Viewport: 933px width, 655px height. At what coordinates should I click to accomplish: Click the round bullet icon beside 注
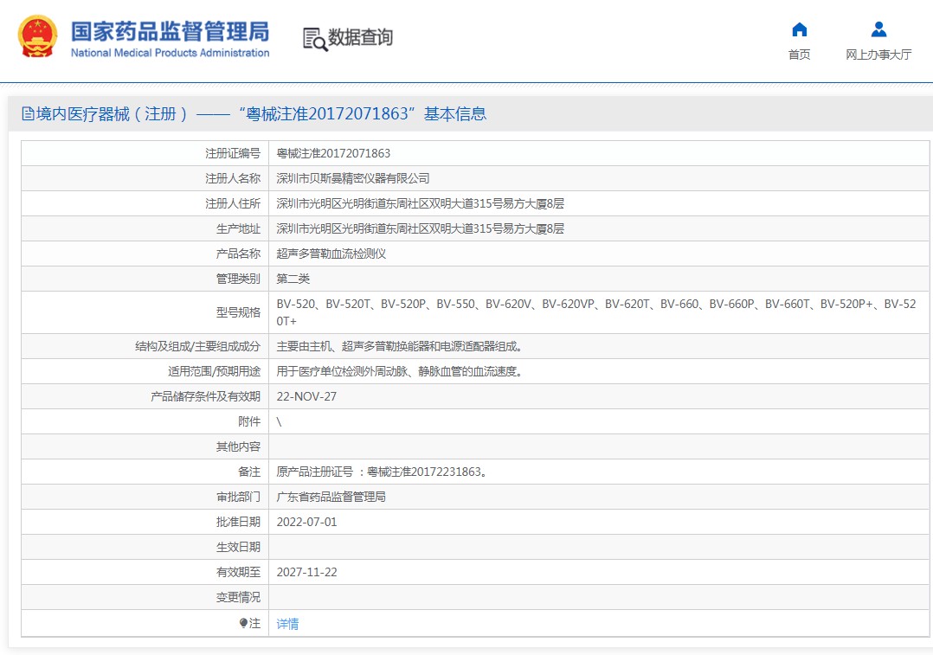(244, 623)
